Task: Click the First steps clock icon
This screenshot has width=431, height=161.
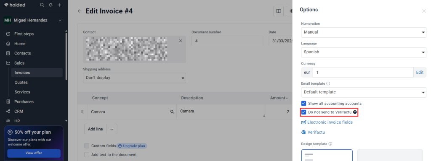Action: point(8,34)
